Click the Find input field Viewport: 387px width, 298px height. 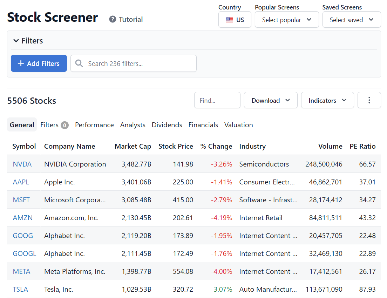click(217, 100)
